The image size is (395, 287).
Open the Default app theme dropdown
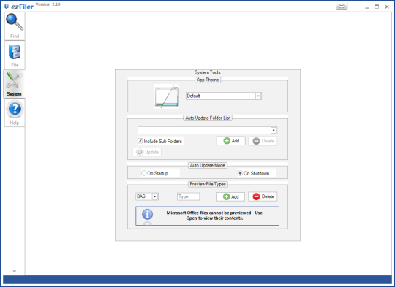[224, 96]
